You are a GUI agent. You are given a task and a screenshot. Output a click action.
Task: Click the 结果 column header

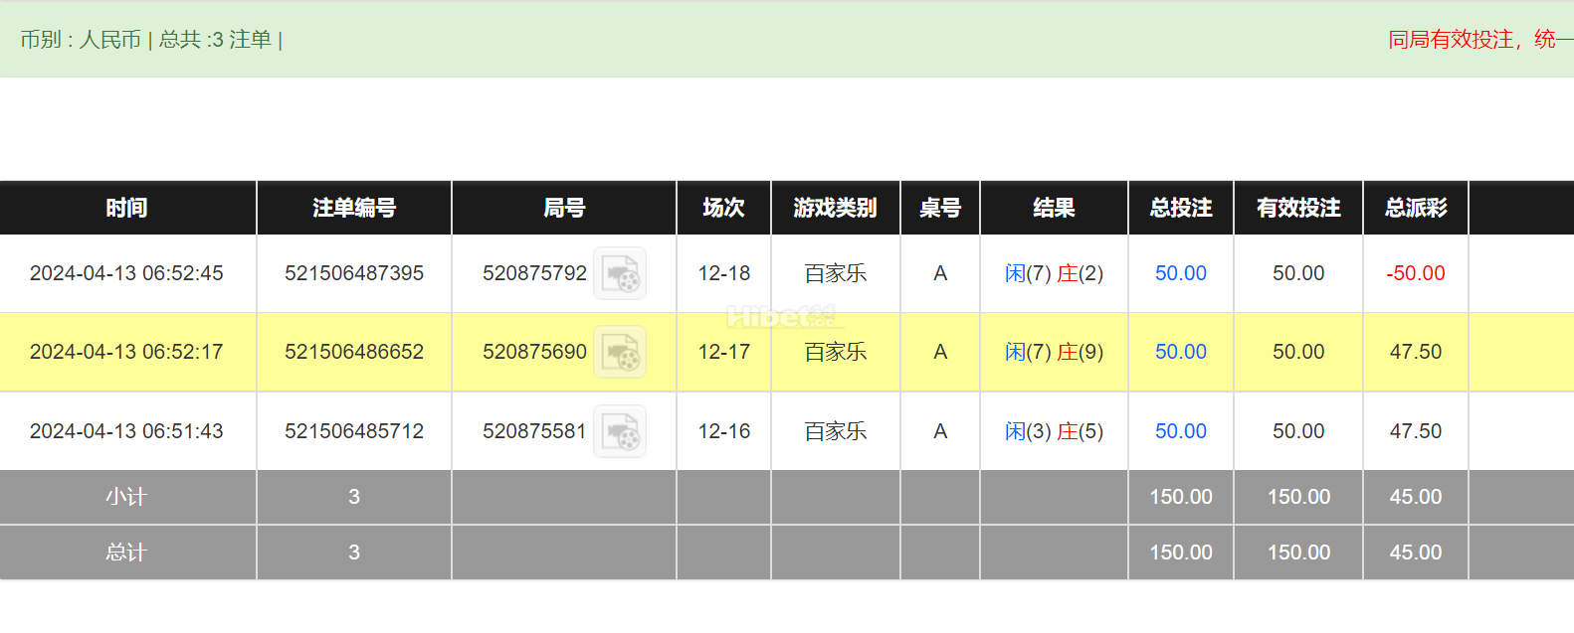tap(1054, 208)
